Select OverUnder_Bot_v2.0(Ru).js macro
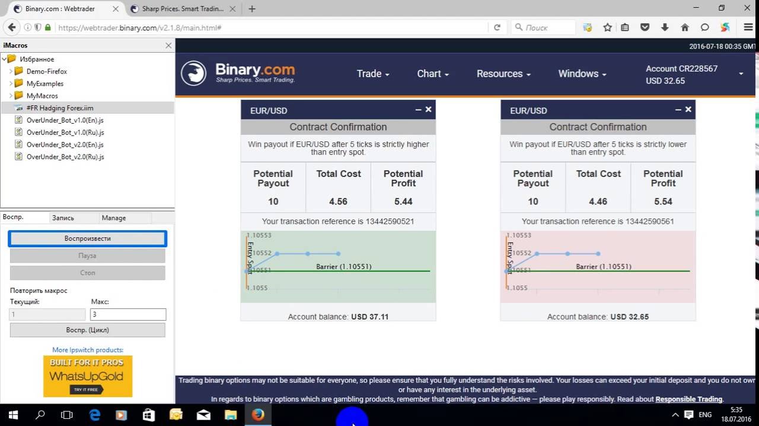The image size is (759, 426). tap(65, 157)
